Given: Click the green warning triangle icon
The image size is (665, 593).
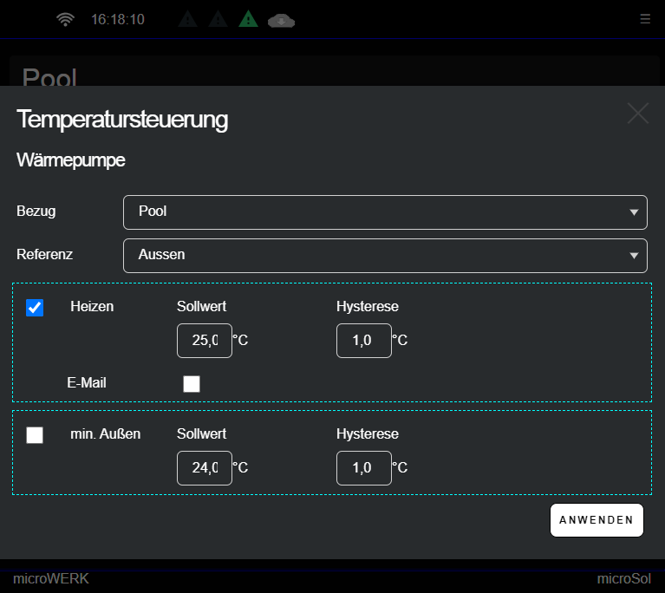Looking at the screenshot, I should point(249,19).
